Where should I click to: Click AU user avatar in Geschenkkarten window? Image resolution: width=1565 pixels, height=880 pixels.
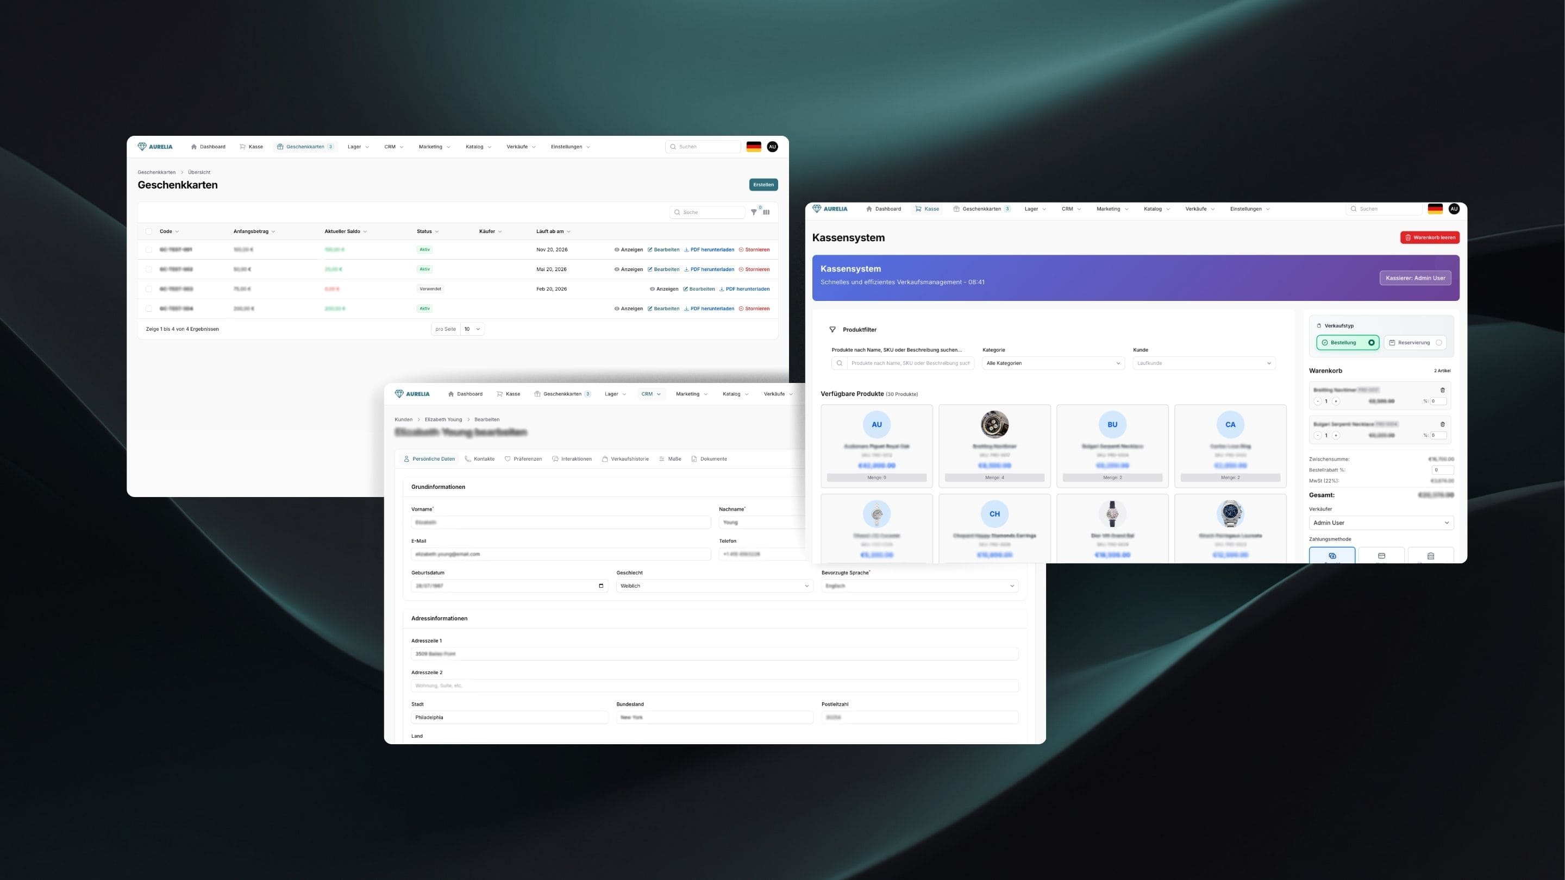tap(772, 147)
